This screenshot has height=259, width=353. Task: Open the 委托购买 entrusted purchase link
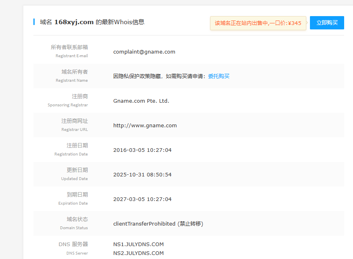coord(219,76)
